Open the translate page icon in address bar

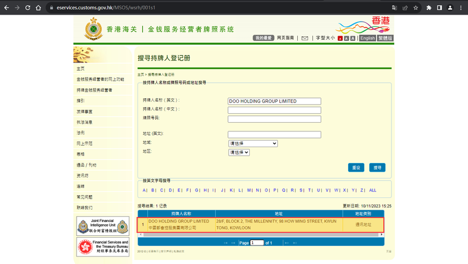point(394,8)
